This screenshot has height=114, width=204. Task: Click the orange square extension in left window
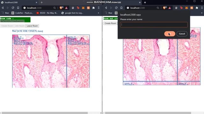[x=88, y=8]
